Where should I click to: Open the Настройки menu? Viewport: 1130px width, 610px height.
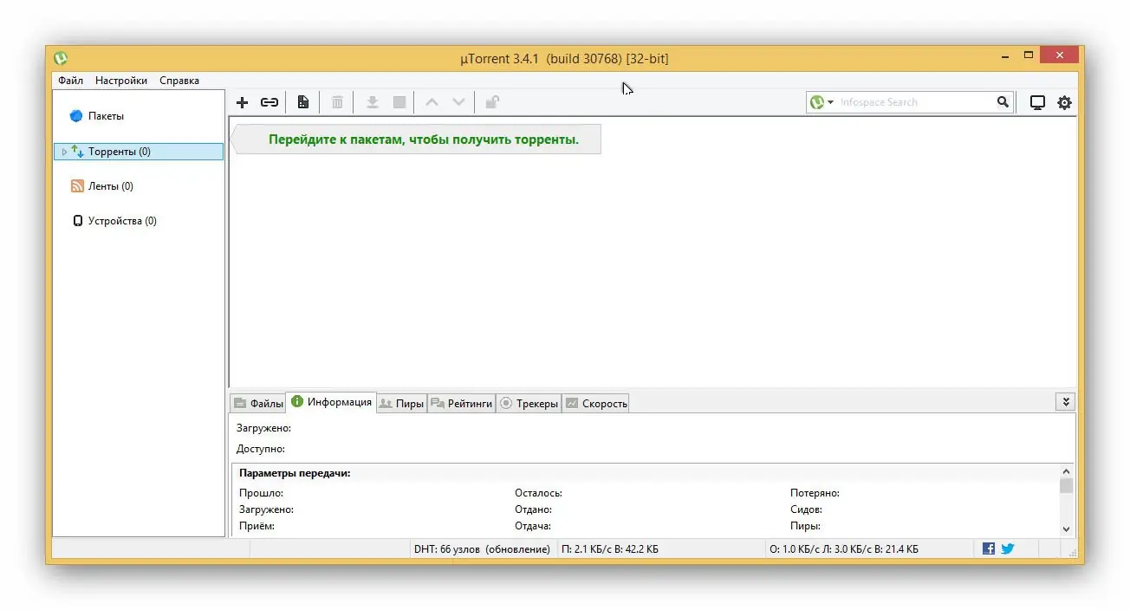click(121, 81)
